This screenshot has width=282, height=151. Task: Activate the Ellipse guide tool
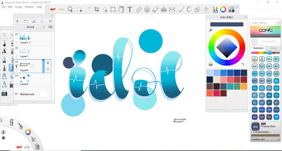tap(147, 9)
